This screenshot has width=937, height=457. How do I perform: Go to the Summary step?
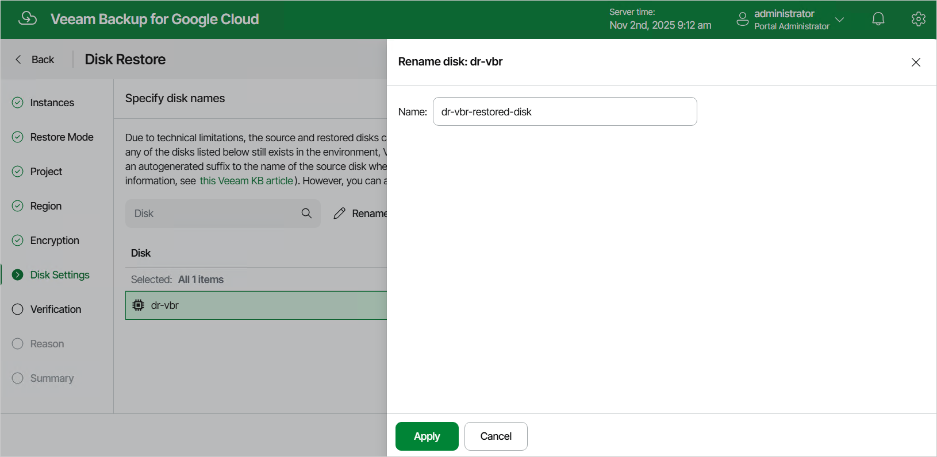[x=52, y=378]
